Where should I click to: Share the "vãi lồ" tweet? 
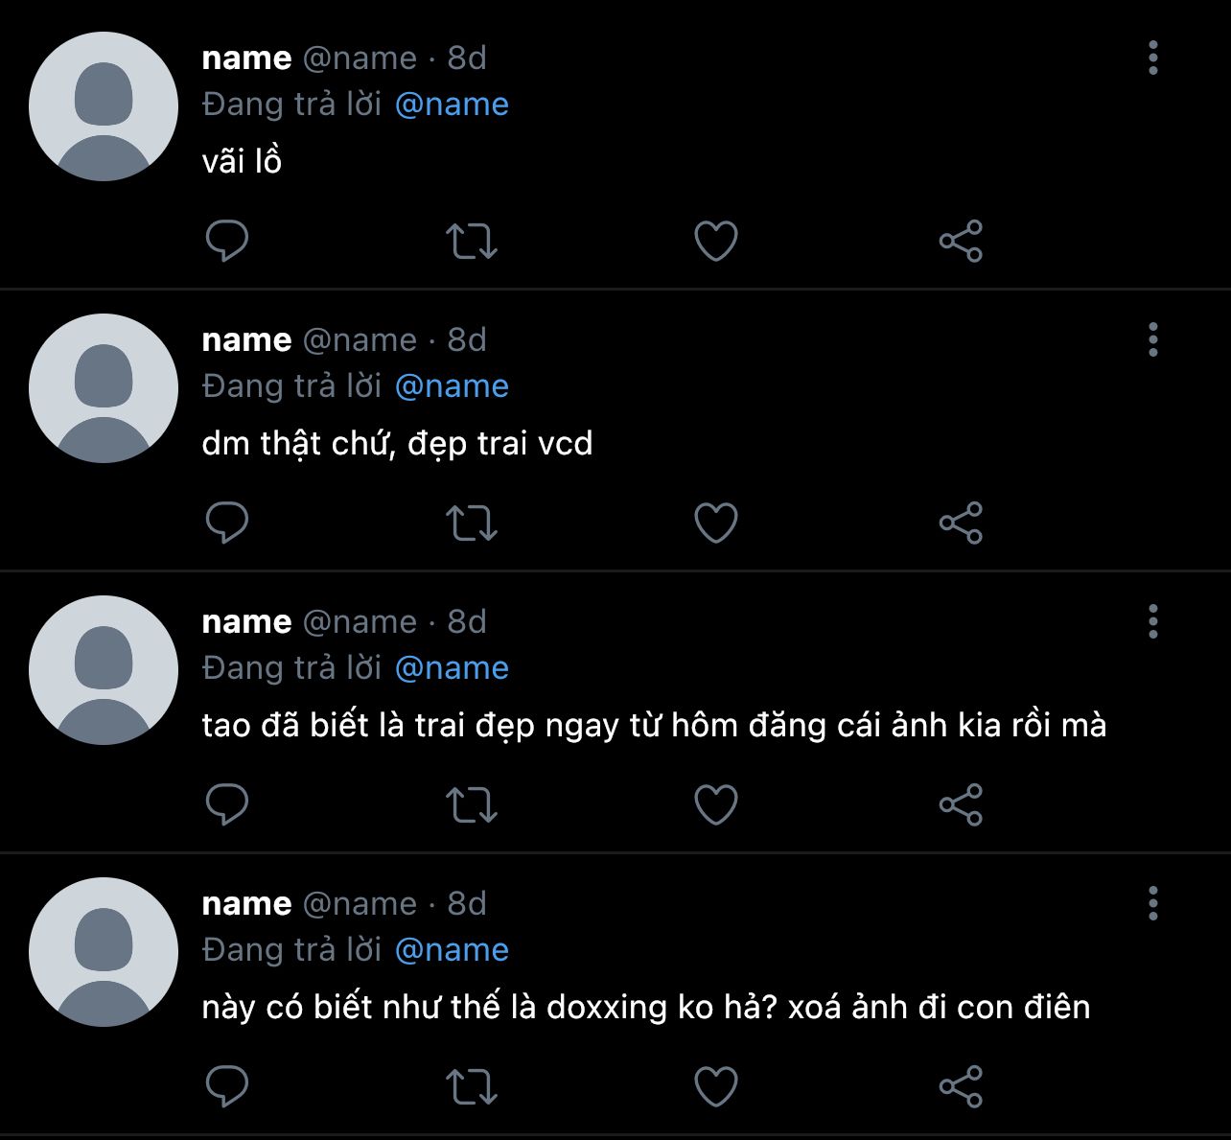(961, 241)
